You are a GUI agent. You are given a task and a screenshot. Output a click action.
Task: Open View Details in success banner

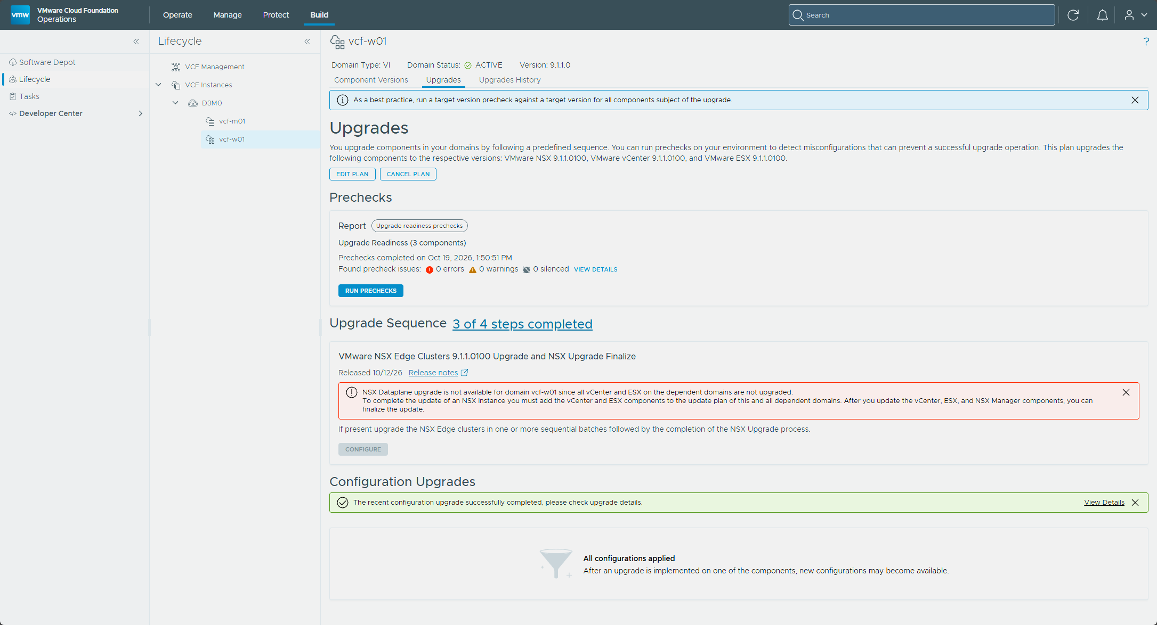coord(1104,503)
